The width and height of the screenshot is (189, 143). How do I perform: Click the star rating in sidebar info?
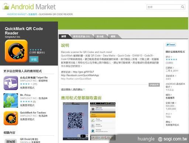pos(171,60)
